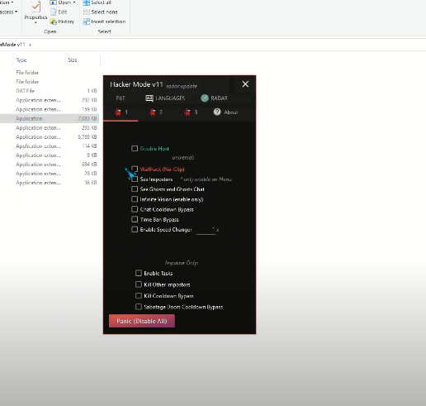Viewport: 426px width, 406px height.
Task: Enable Time Ban Bypass checkbox
Action: tap(135, 219)
